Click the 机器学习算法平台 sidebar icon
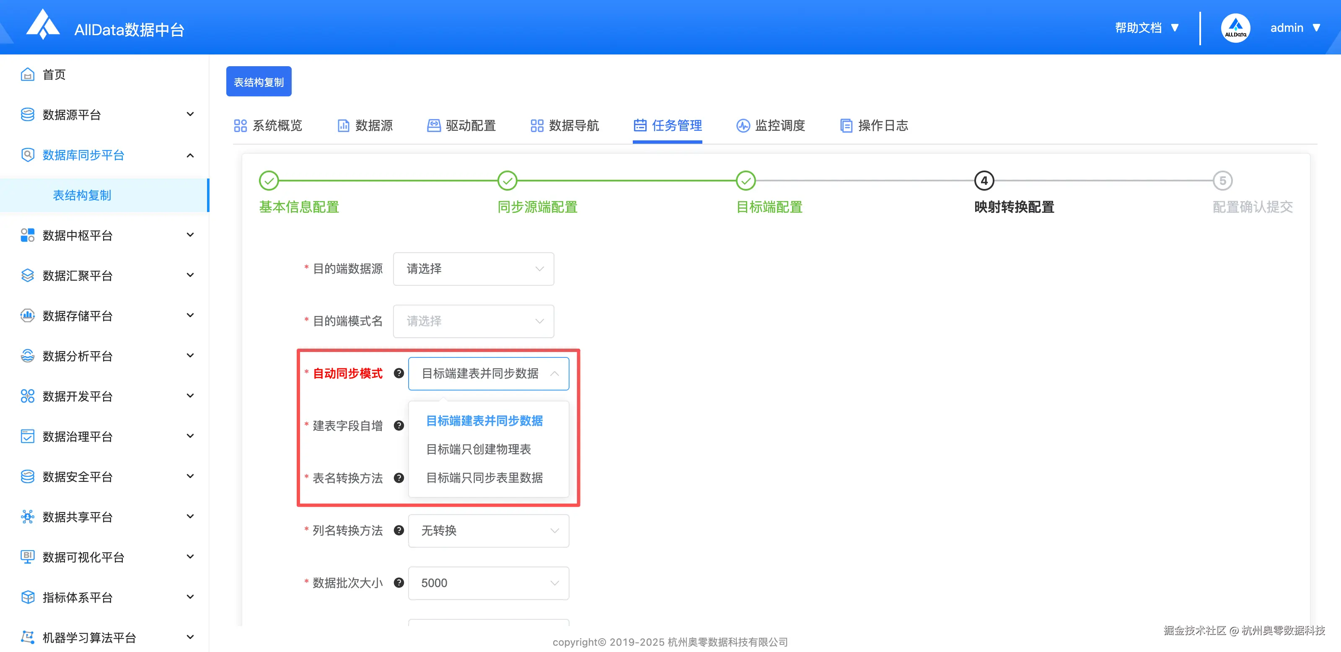Viewport: 1341px width, 652px height. click(28, 637)
